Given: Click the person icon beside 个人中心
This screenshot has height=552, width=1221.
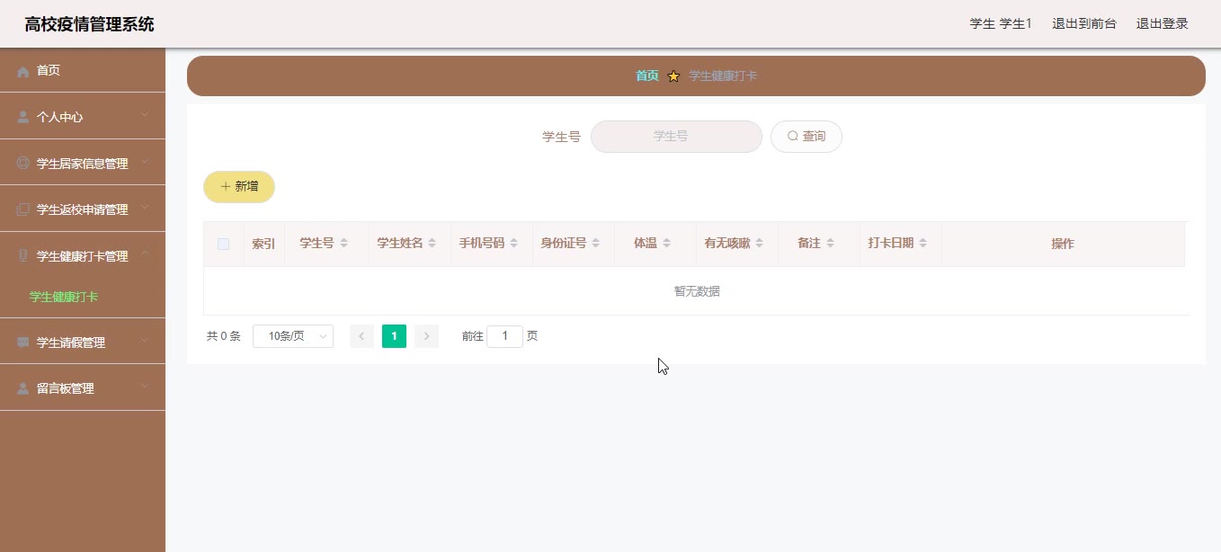Looking at the screenshot, I should coord(23,117).
